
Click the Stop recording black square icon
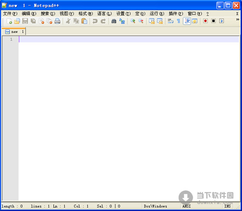pos(213,21)
